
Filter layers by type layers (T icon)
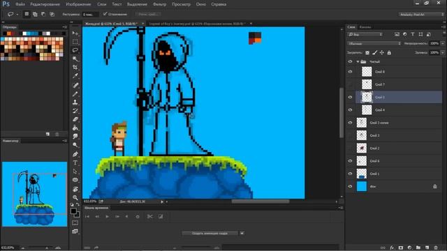click(x=413, y=34)
